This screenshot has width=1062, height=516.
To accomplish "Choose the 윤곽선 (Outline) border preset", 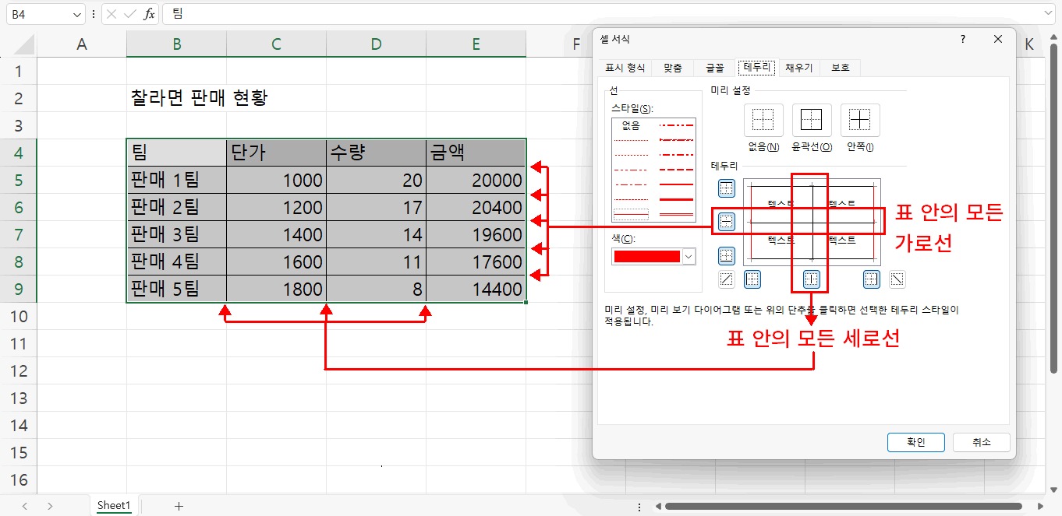I will coord(812,121).
